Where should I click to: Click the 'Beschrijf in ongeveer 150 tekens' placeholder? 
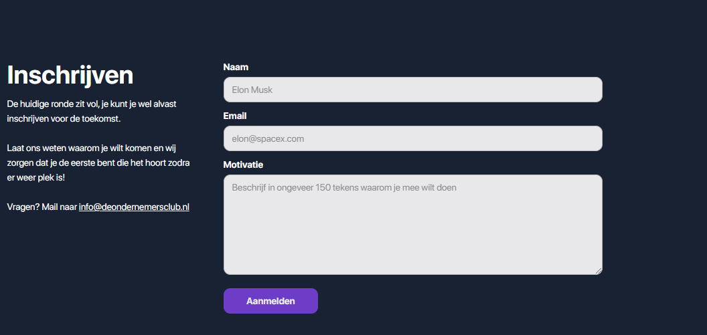tap(343, 188)
